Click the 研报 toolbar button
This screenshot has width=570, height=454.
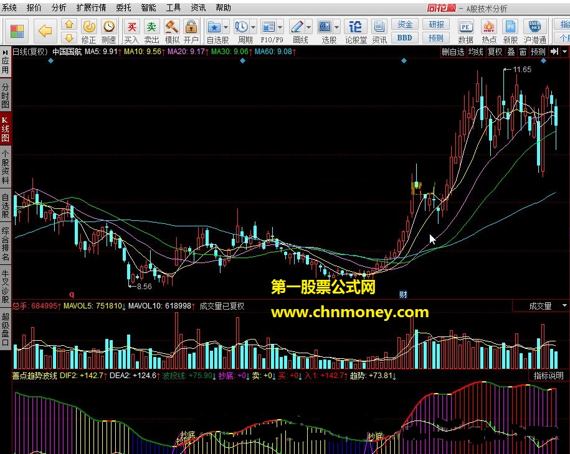point(436,24)
